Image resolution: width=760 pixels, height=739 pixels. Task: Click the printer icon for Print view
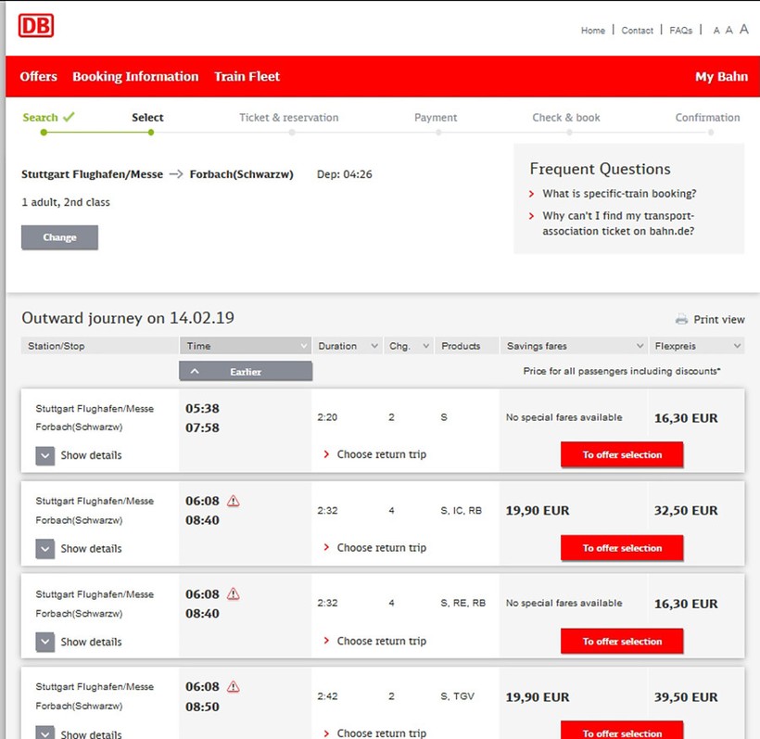coord(681,320)
